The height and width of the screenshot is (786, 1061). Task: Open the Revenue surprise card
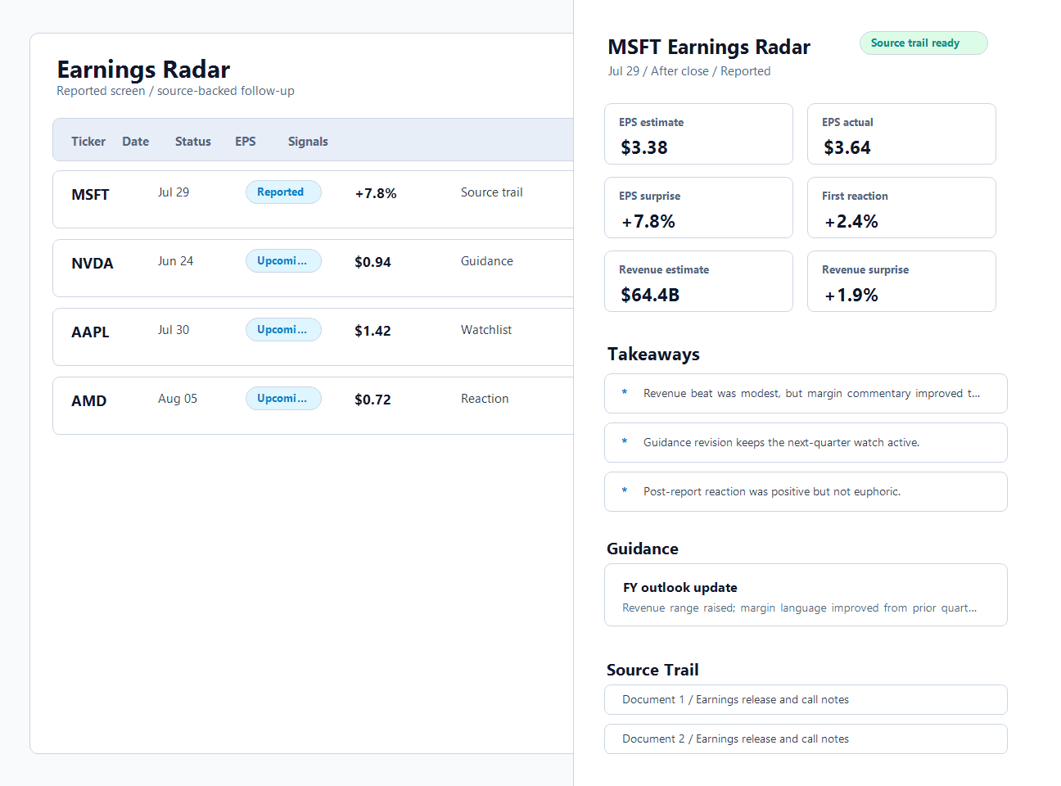[x=901, y=282]
